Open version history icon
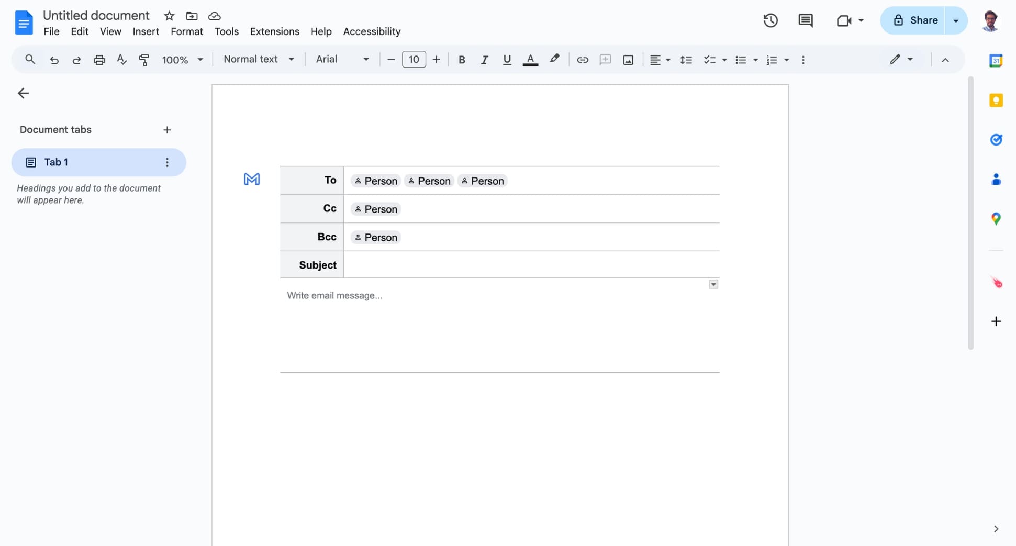The height and width of the screenshot is (546, 1016). (770, 20)
